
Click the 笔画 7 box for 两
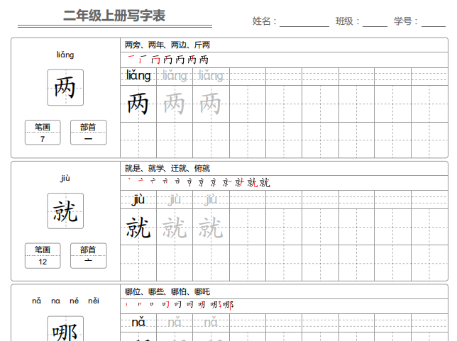[43, 133]
